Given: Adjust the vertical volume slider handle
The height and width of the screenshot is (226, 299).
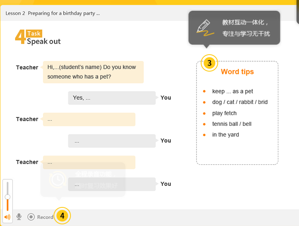Looking at the screenshot, I should (7, 197).
